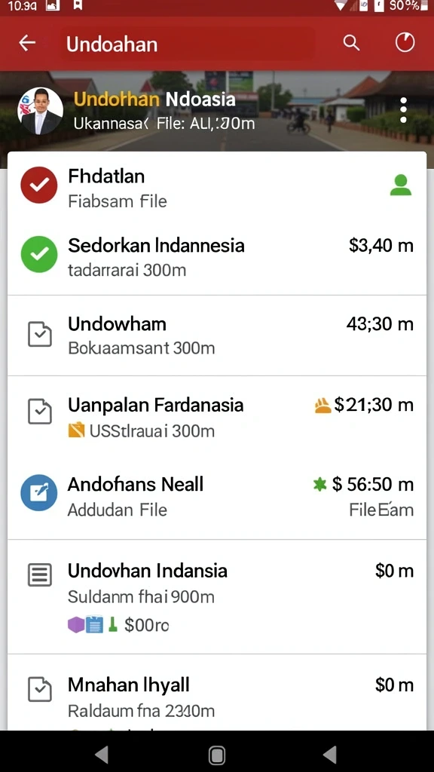Screen dimensions: 434x772
Task: Tap the Wi-Fi signal icon in status bar
Action: pos(341,5)
